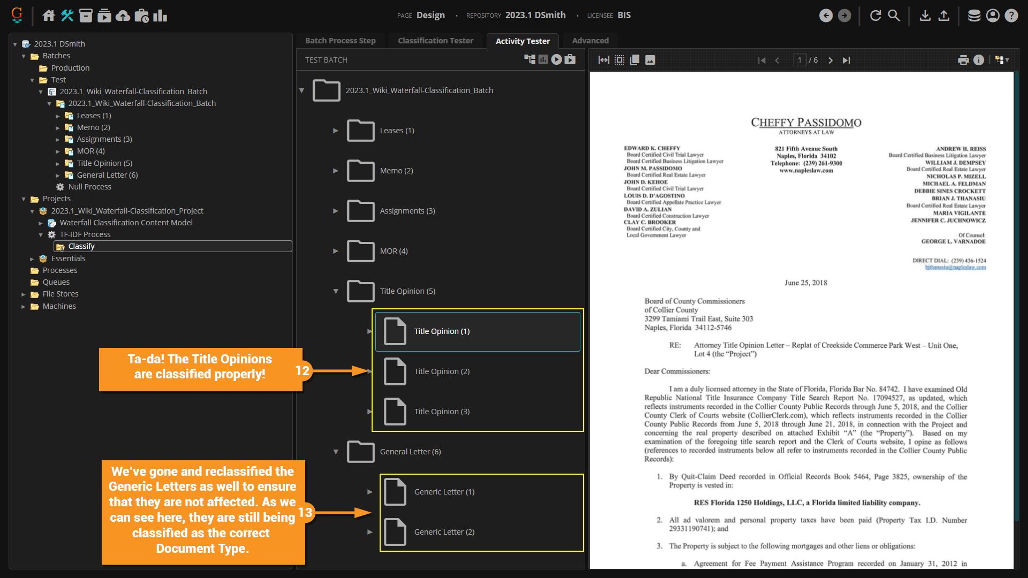Open the Home page icon
1028x578 pixels.
(x=49, y=16)
